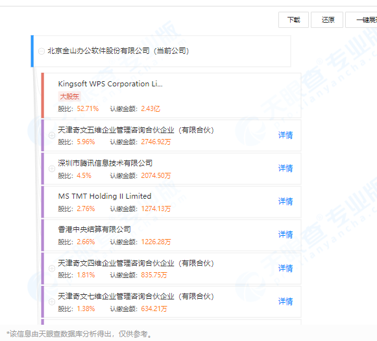377x341 pixels.
Task: Click the 下载 download button
Action: [x=293, y=19]
